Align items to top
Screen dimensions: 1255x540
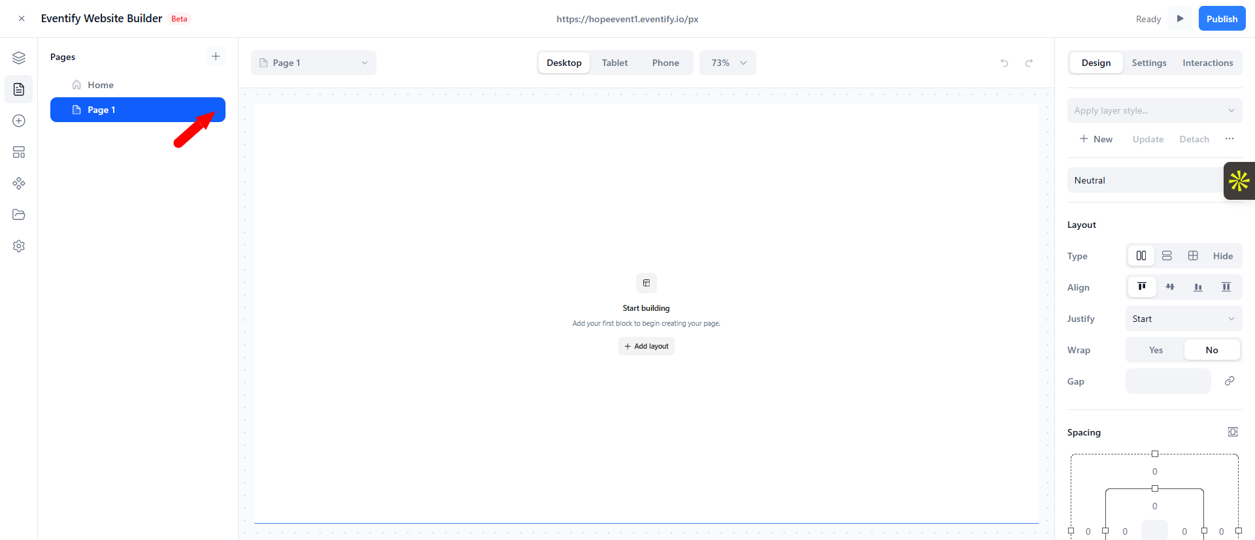tap(1142, 287)
